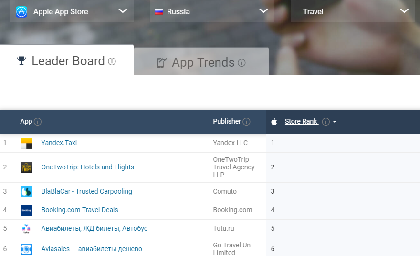Image resolution: width=420 pixels, height=256 pixels.
Task: Open the Yandex.Taxi app link
Action: point(59,143)
